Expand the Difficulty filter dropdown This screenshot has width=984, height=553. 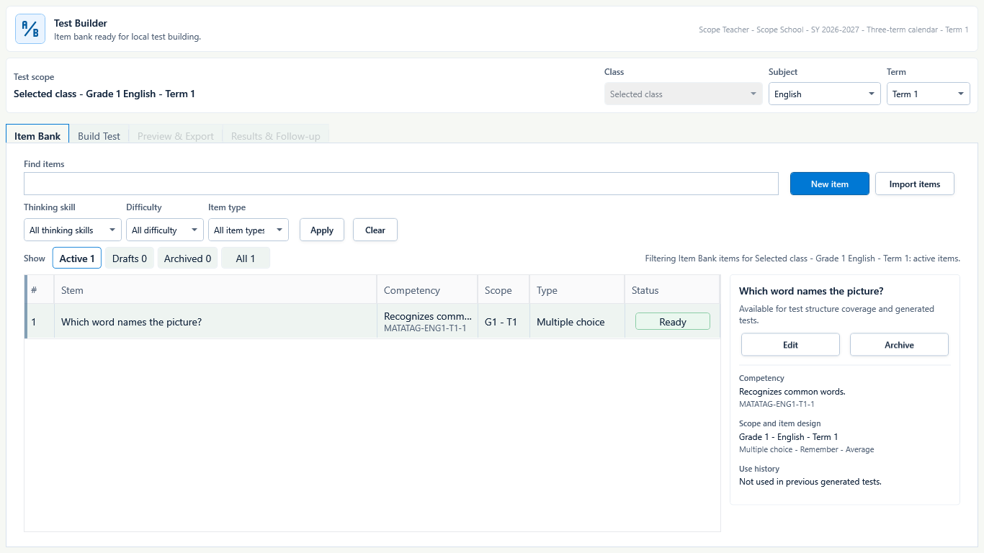click(x=164, y=230)
